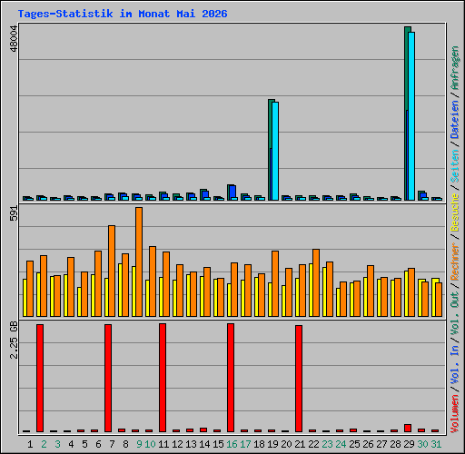465x454 pixels.
Task: Click the yellow Besuche legend label
Action: [x=455, y=212]
